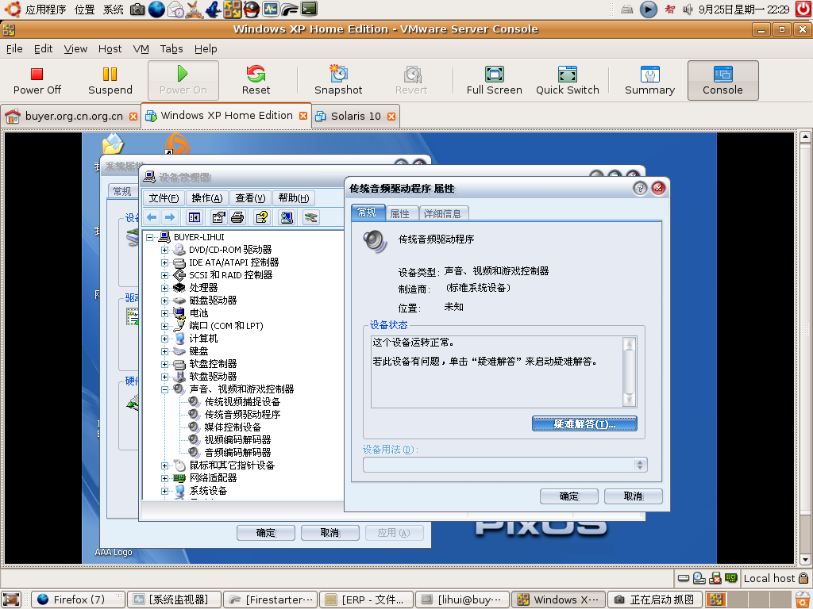Click the dialog's question mark help button
This screenshot has width=813, height=609.
(640, 188)
